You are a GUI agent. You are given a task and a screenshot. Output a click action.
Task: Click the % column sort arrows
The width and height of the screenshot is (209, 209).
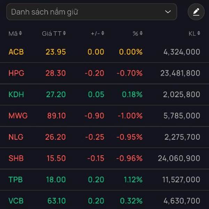pyautogui.click(x=141, y=33)
